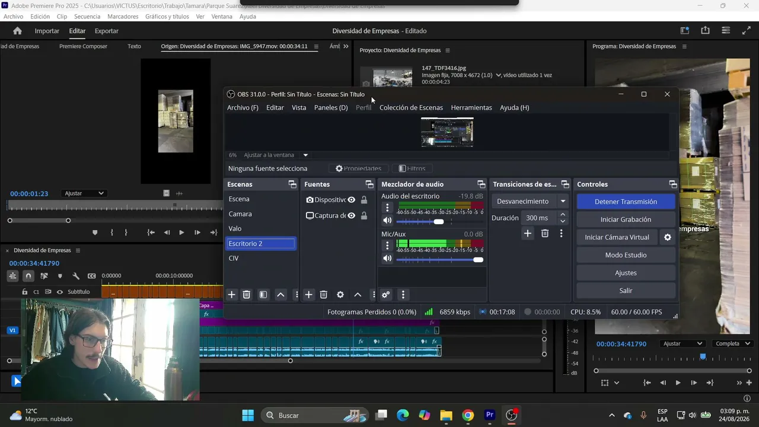Image resolution: width=759 pixels, height=427 pixels.
Task: Click Detener Transmisión button
Action: 626,202
